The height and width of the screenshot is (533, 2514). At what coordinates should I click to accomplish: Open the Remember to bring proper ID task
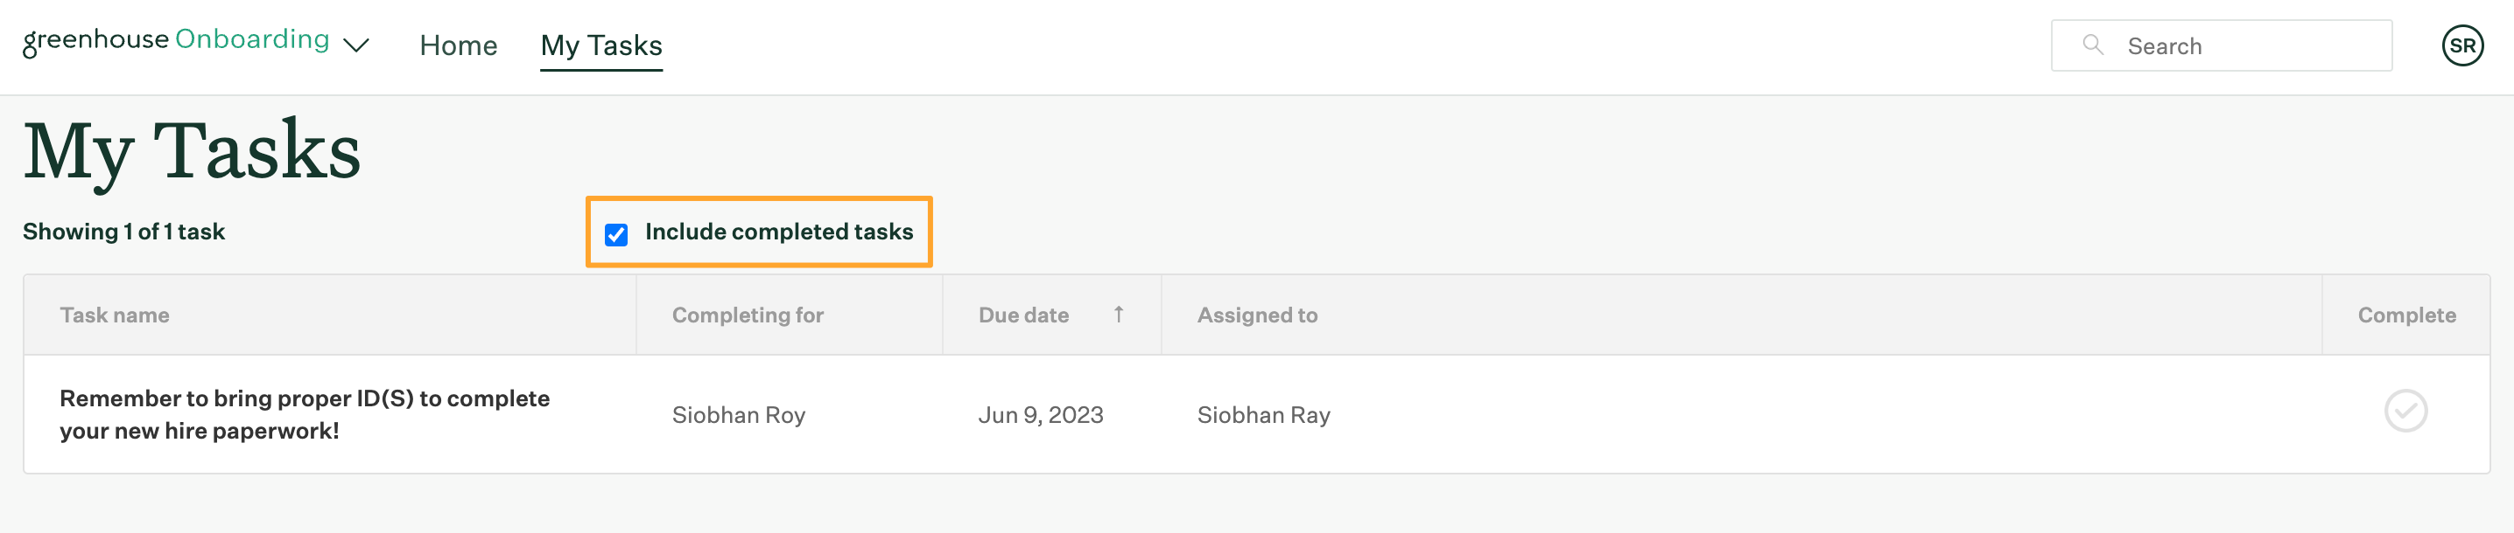305,414
